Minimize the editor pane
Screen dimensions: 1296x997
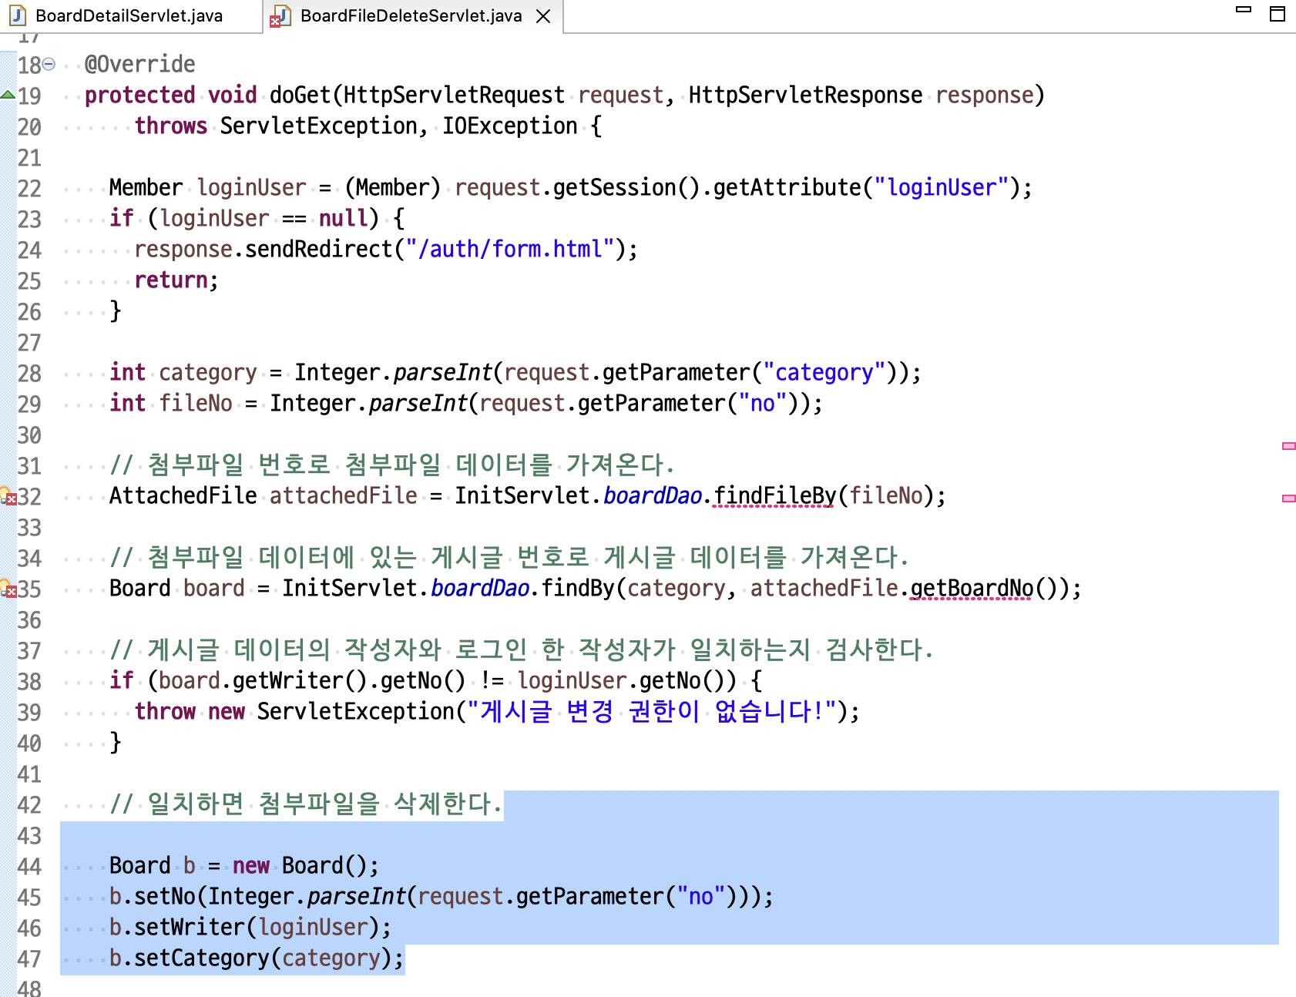tap(1244, 10)
